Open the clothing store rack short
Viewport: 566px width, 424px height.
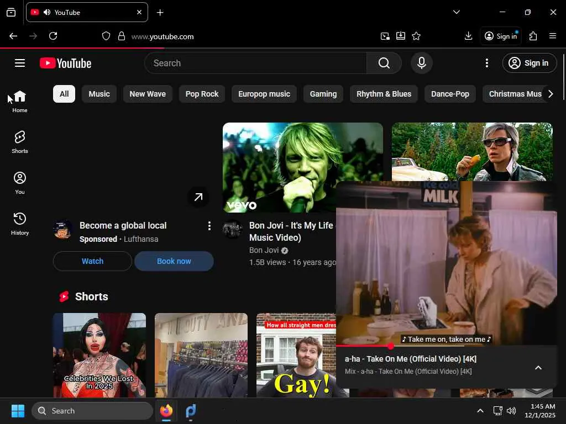coord(201,355)
